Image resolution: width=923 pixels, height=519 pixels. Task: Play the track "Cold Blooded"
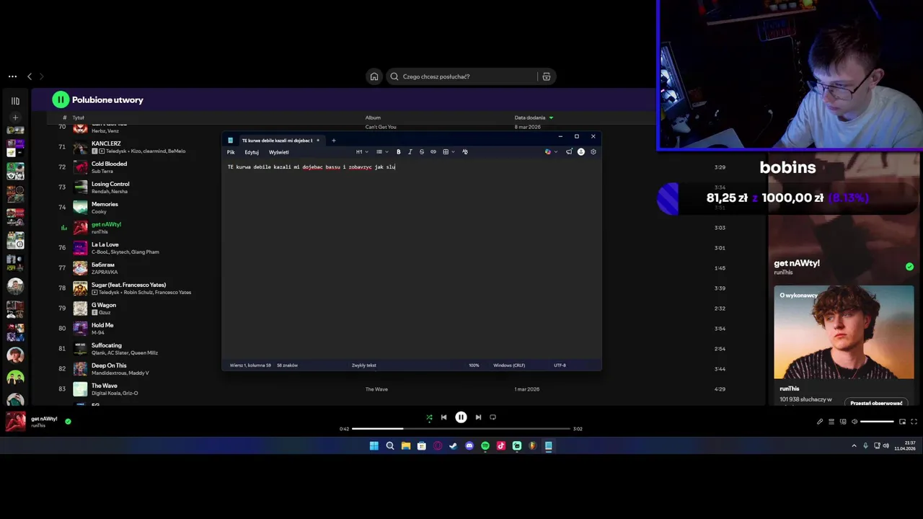[109, 164]
